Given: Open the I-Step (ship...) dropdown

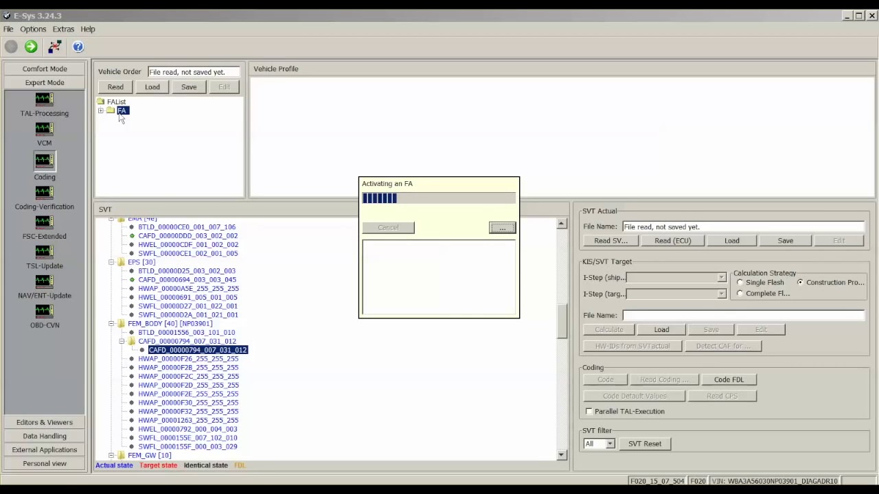Looking at the screenshot, I should click(721, 277).
